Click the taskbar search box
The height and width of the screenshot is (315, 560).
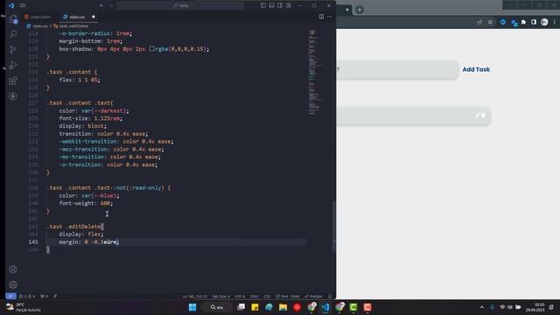click(x=217, y=307)
